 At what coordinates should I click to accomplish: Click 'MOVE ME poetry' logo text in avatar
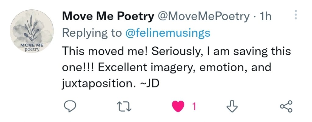(32, 47)
